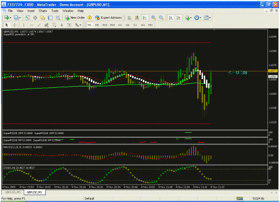
Task: Click the New Order button
Action: 75,17
